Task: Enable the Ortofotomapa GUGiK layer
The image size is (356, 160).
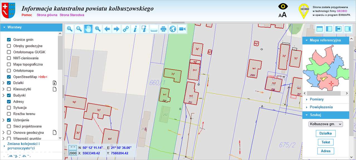Action: click(9, 52)
